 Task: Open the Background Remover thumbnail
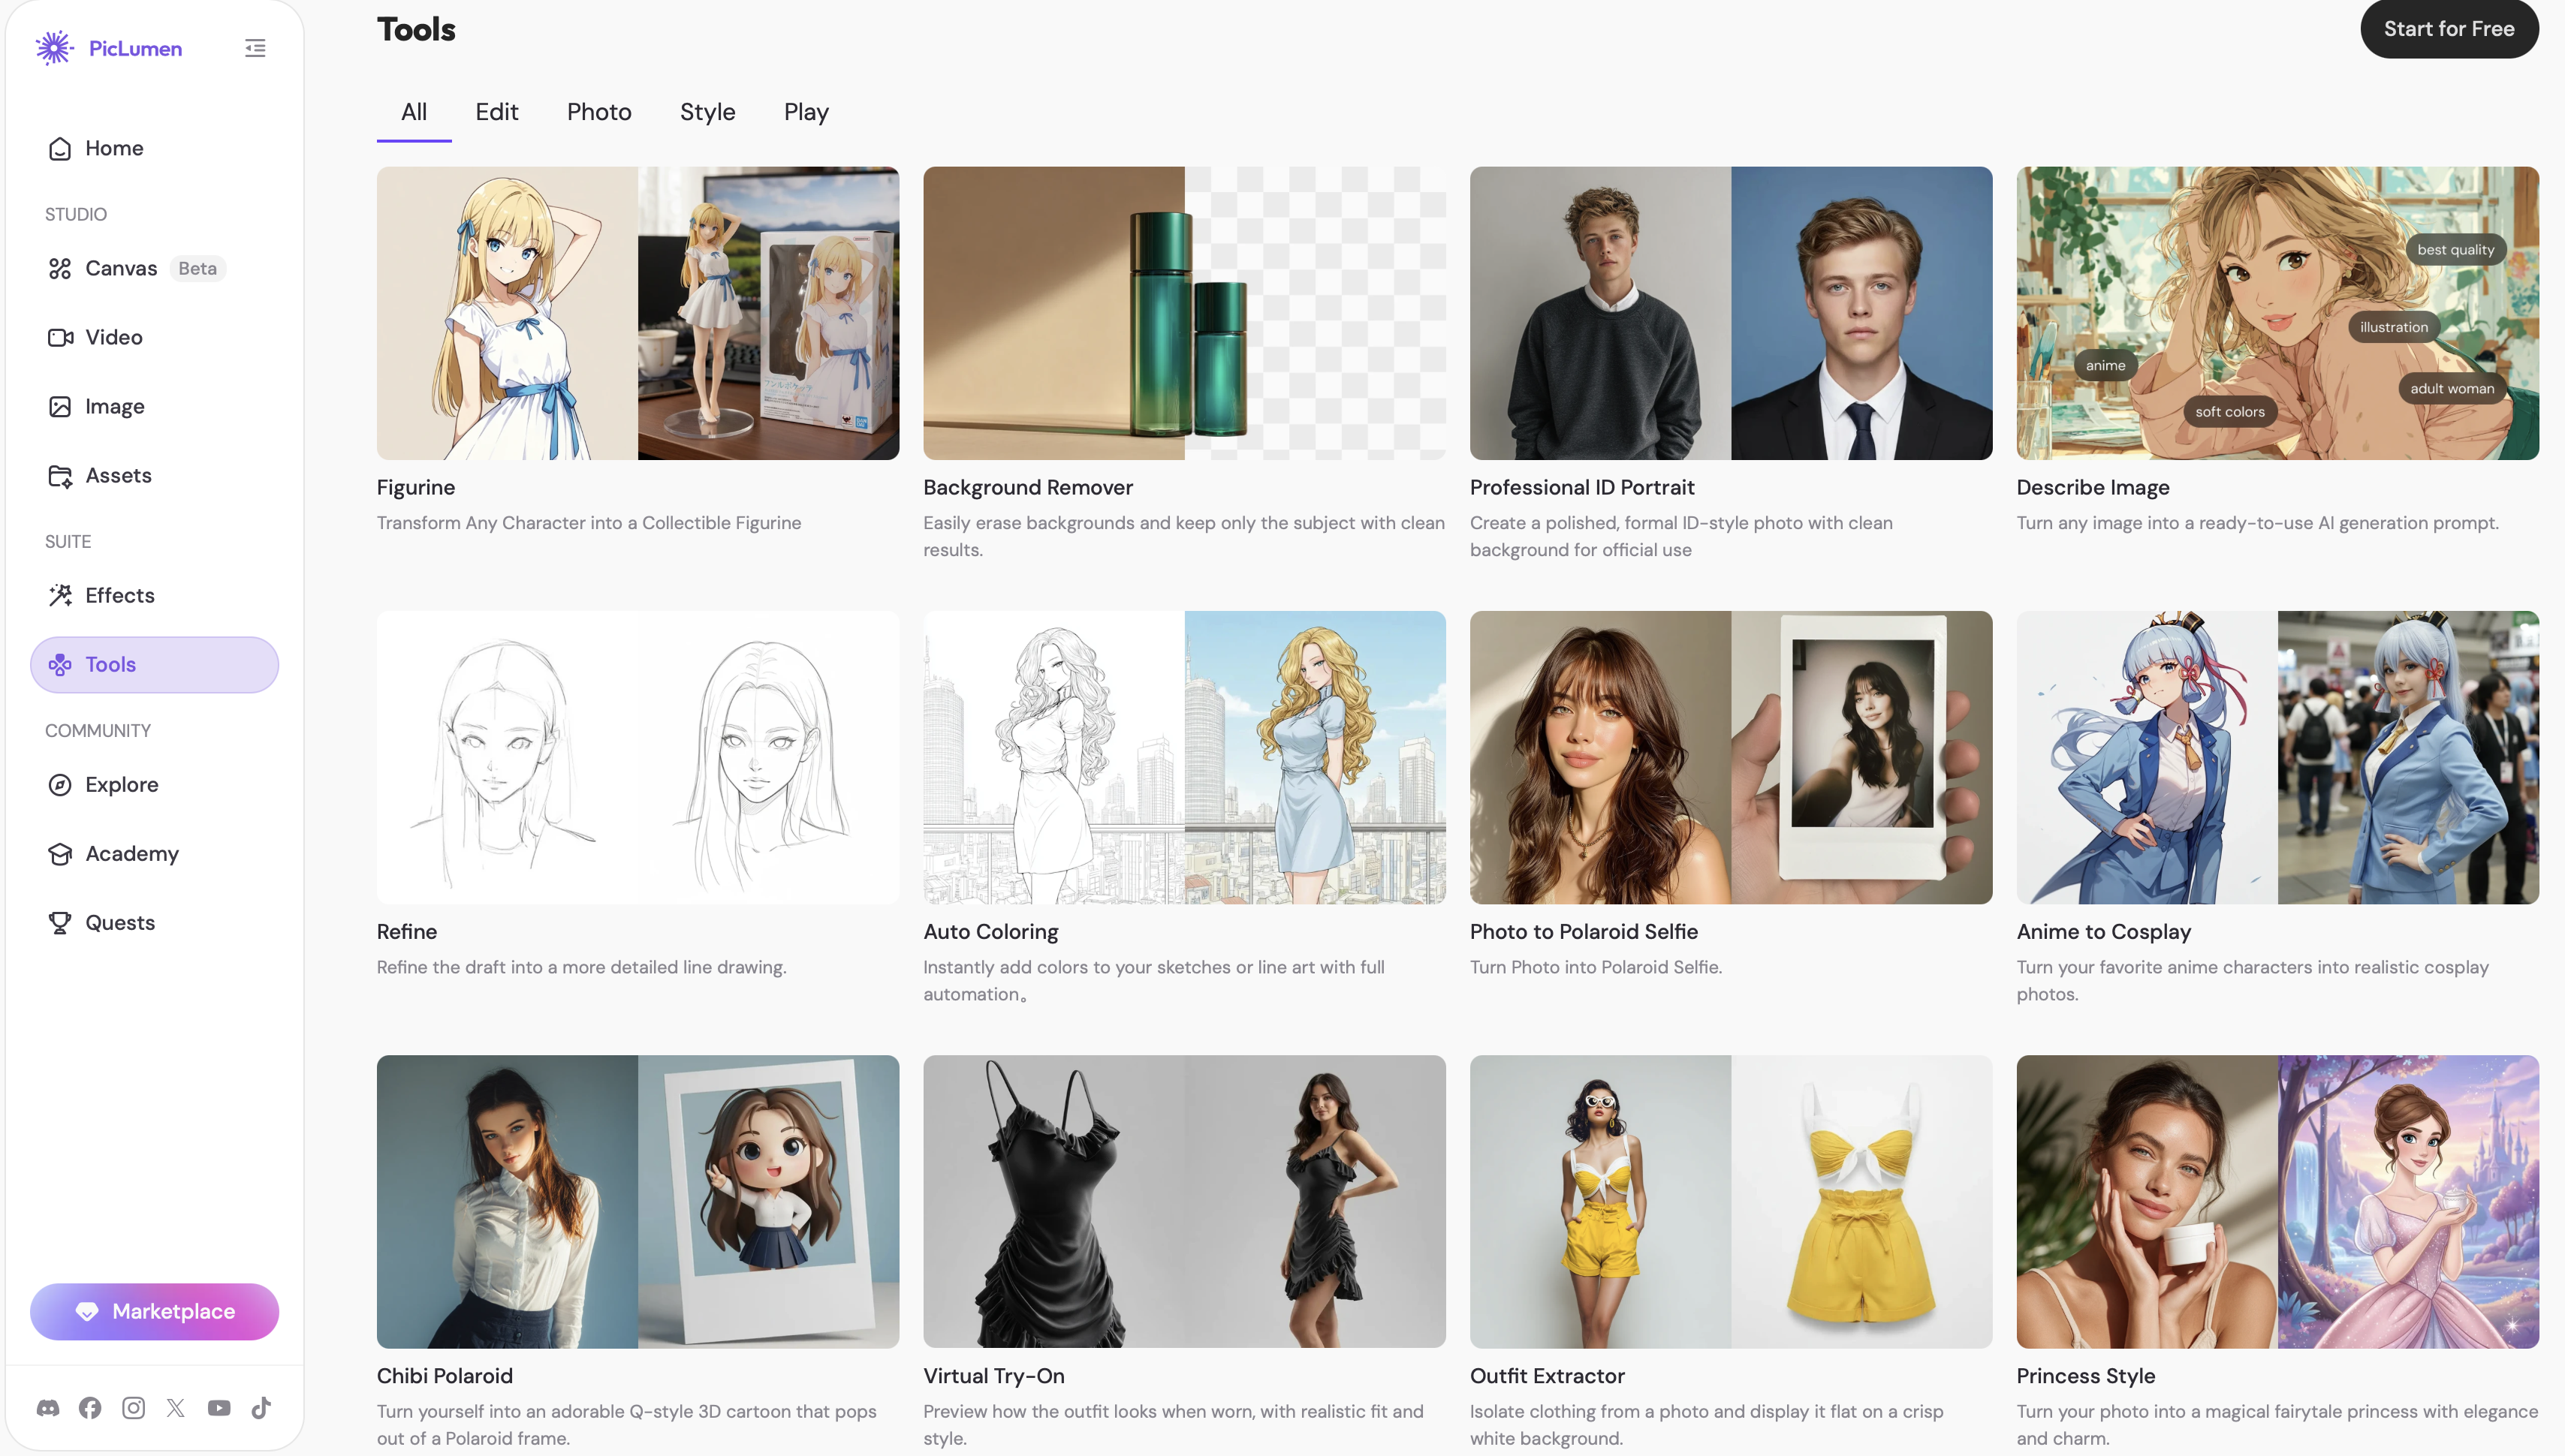1184,313
